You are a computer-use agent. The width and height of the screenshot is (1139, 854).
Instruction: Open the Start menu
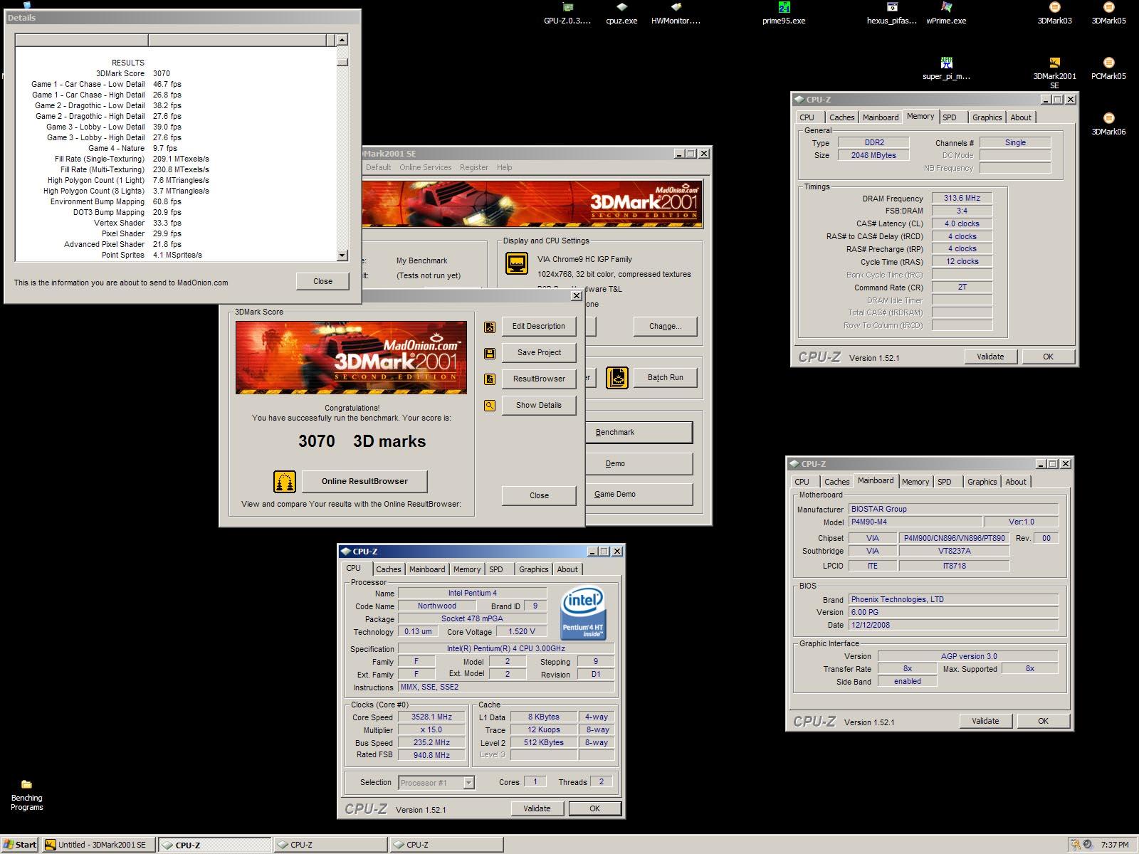[x=20, y=845]
